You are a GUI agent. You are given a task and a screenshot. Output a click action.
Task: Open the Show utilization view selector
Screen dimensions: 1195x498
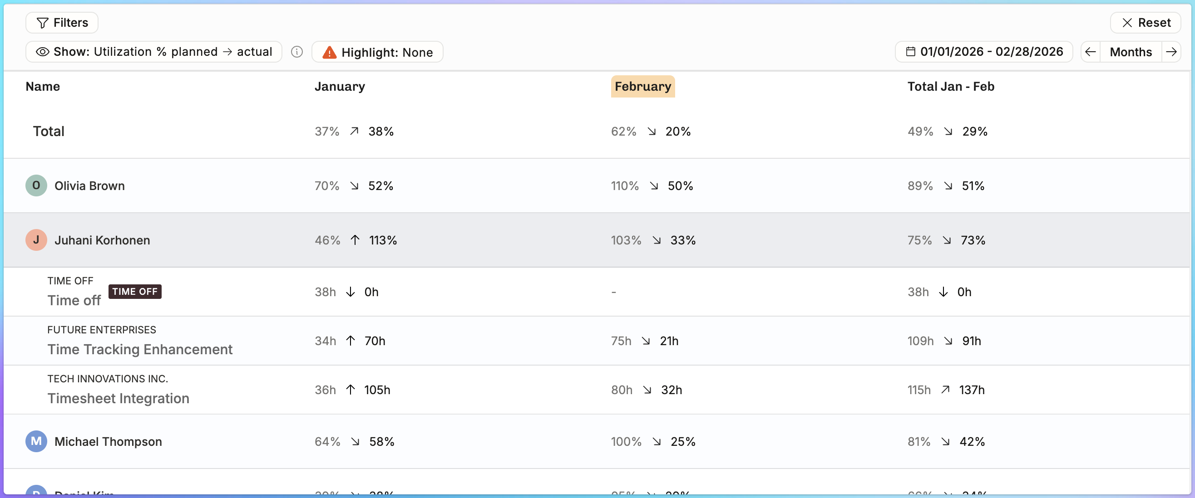point(154,52)
